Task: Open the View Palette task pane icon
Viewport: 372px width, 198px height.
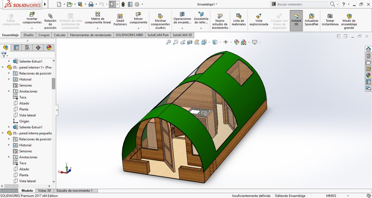Action: [x=368, y=69]
